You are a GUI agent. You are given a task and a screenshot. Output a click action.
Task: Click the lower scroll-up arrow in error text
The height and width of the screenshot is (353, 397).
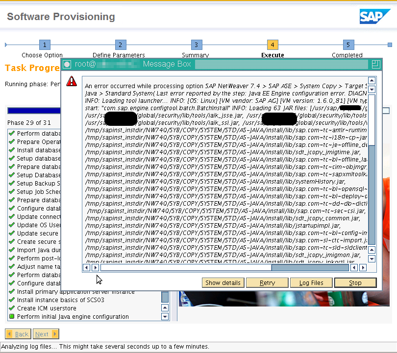coord(372,250)
